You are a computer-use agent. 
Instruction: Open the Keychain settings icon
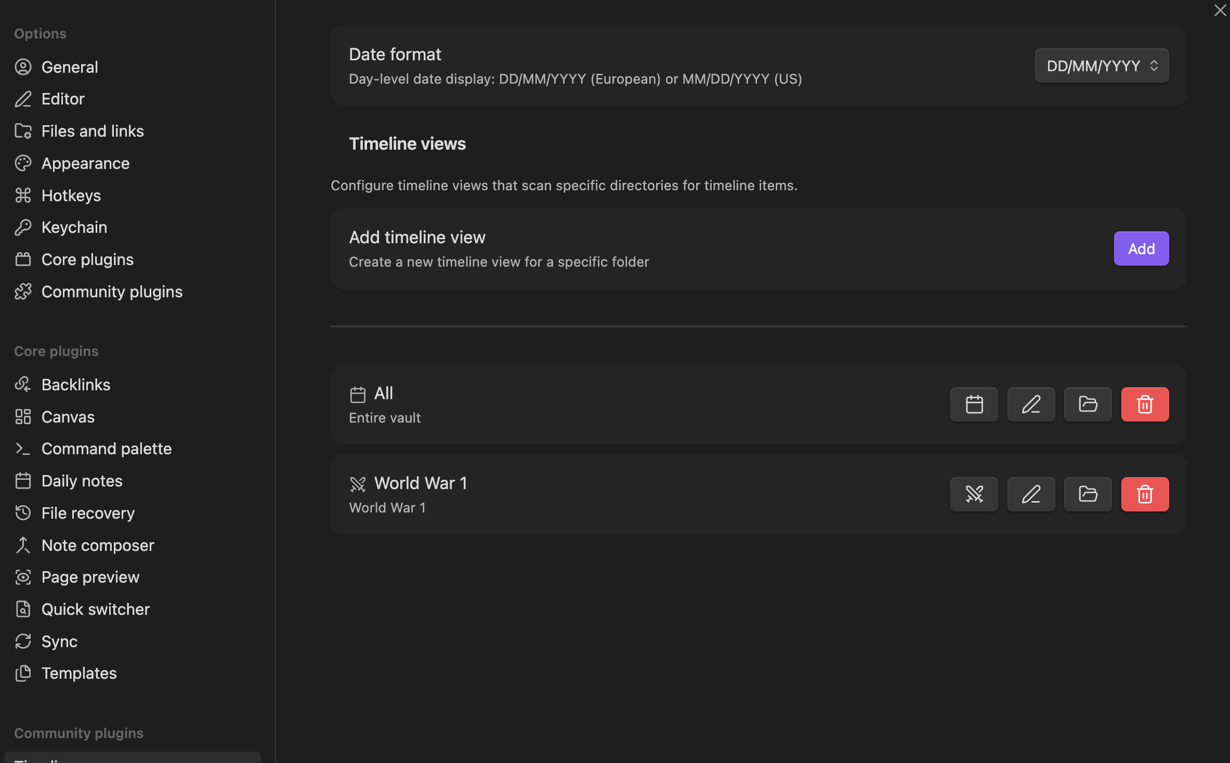point(23,227)
